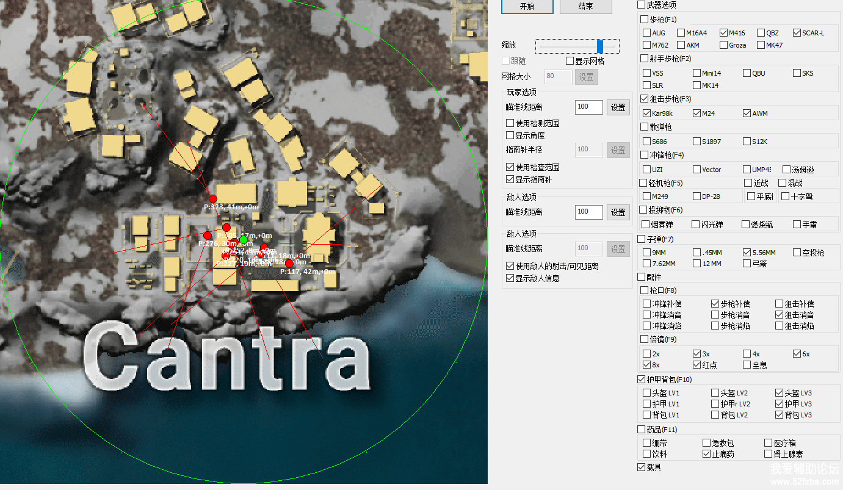Uncheck the 止痛药 checkbox

706,454
